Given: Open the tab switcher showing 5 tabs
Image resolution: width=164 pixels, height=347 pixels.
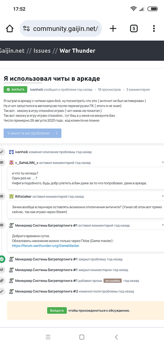Looking at the screenshot, I should [134, 28].
